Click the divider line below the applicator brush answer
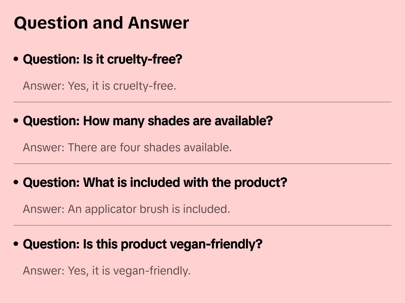405x303 pixels. (202, 225)
